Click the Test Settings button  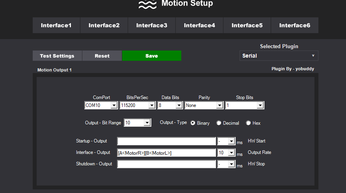57,56
